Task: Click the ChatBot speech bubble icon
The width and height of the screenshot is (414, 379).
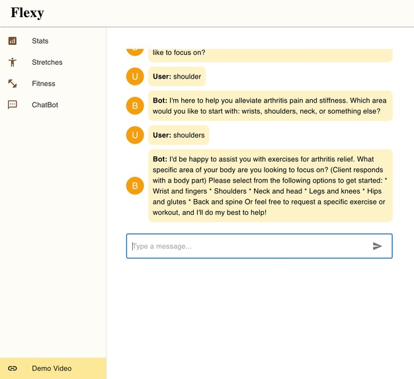Action: tap(13, 105)
